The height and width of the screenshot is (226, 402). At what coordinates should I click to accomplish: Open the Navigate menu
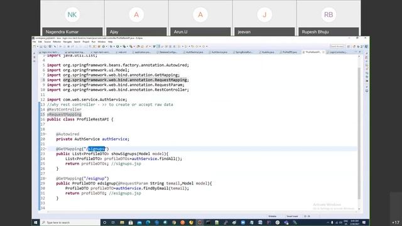tap(67, 42)
